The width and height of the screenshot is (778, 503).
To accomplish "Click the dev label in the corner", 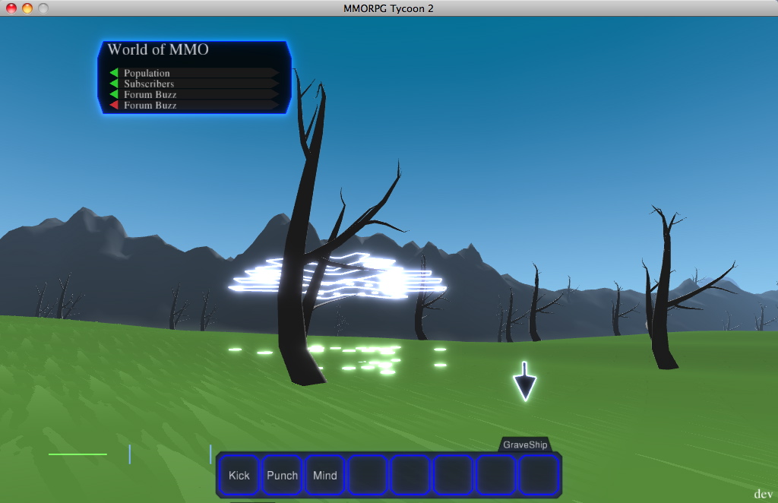I will coord(763,494).
